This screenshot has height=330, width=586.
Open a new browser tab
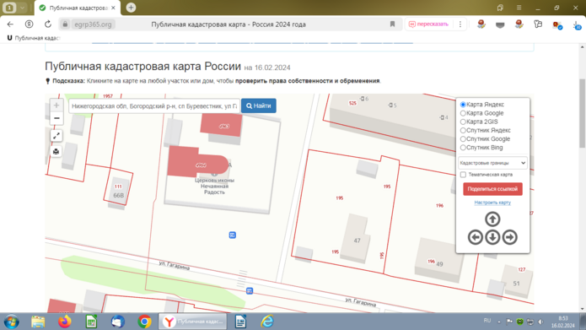click(x=131, y=8)
